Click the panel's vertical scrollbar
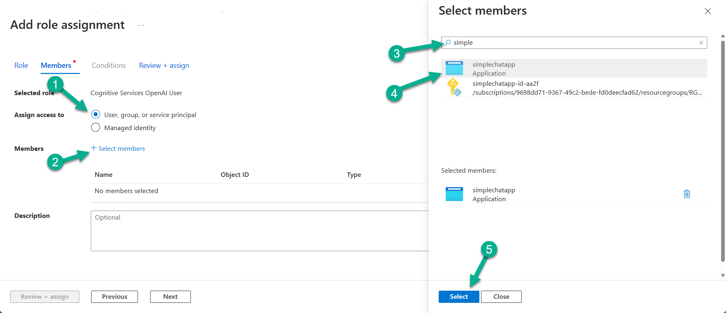Viewport: 726px width, 313px height. coord(723,151)
